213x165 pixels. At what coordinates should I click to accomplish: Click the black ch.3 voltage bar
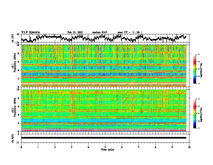pos(104,138)
